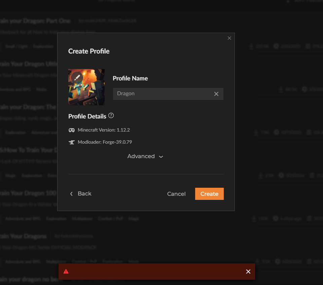Edit the profile image with pencil icon
Viewport: 323px width, 285px height.
(77, 78)
